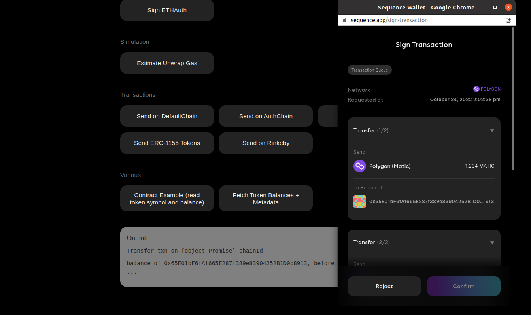Image resolution: width=531 pixels, height=315 pixels.
Task: Click the Polygon (Matic) token name
Action: [390, 166]
